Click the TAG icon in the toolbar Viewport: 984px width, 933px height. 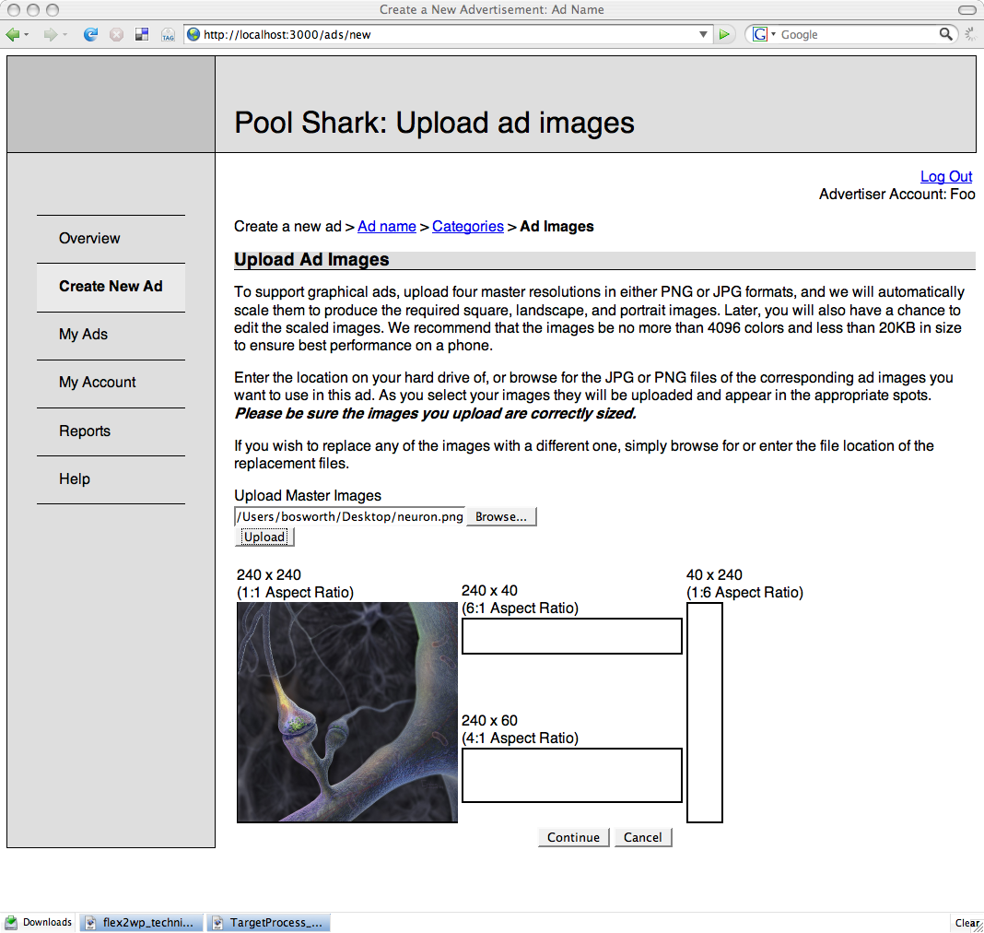click(x=168, y=34)
